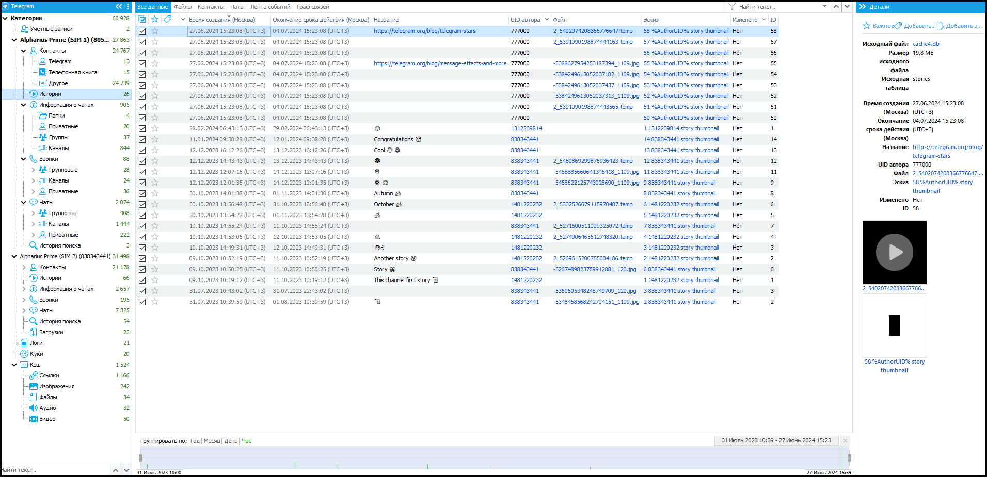Click the tag icon in table header

tap(167, 20)
